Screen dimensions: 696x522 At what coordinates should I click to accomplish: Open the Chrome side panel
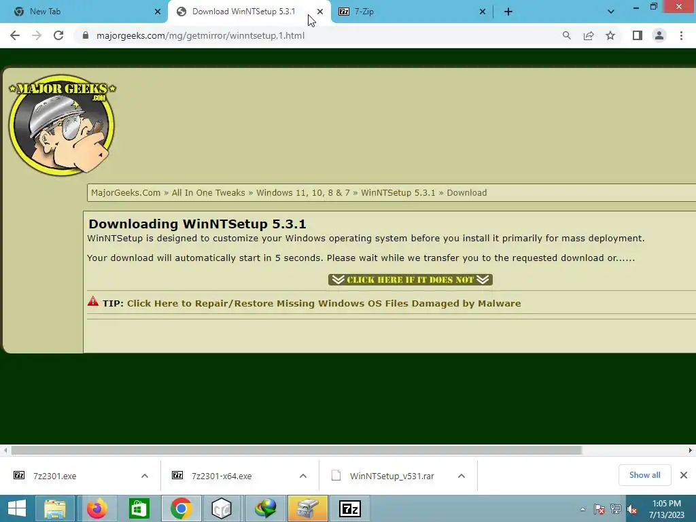pyautogui.click(x=638, y=35)
